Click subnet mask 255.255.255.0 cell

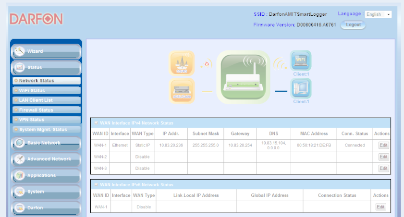click(206, 145)
